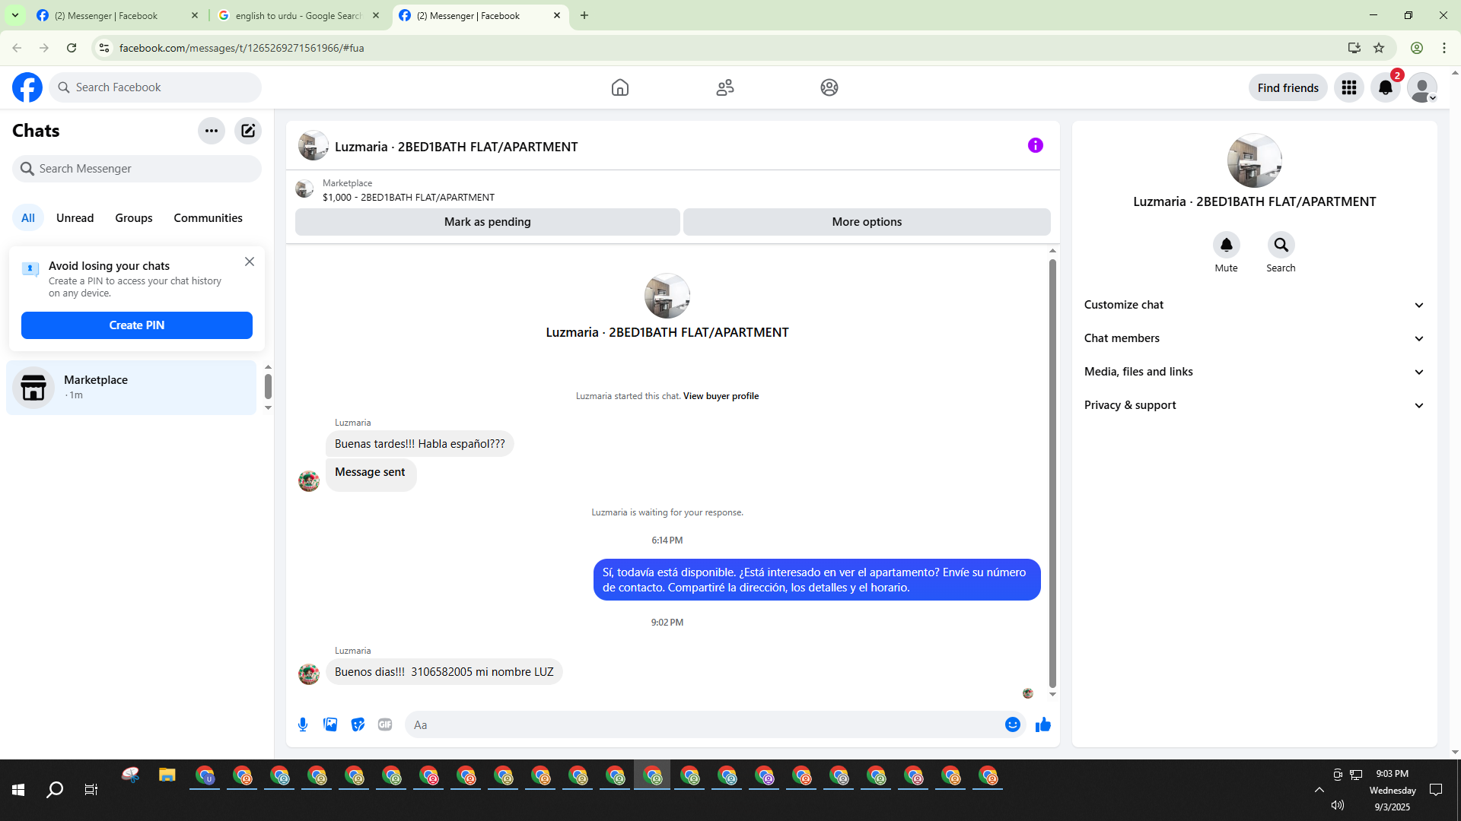Click Find friends button
The width and height of the screenshot is (1461, 821).
pos(1288,87)
